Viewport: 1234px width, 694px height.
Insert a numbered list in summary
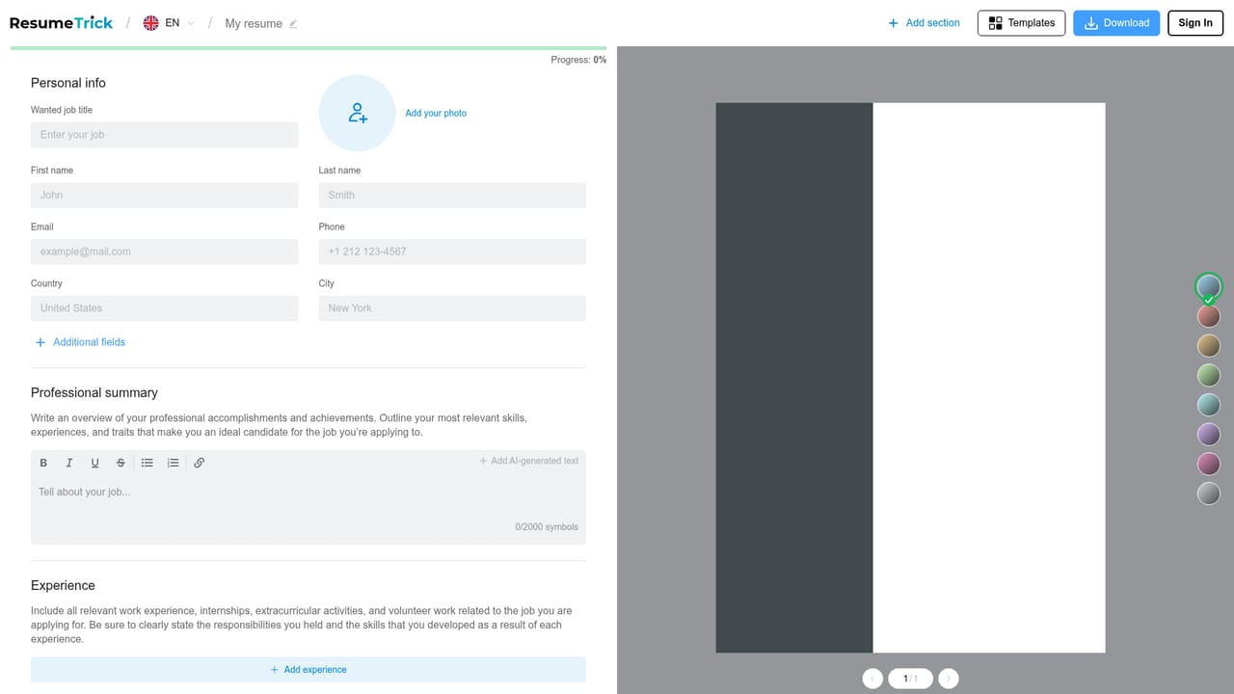(174, 463)
